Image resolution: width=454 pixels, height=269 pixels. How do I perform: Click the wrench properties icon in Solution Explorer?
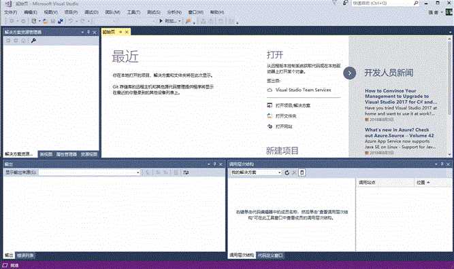point(33,41)
